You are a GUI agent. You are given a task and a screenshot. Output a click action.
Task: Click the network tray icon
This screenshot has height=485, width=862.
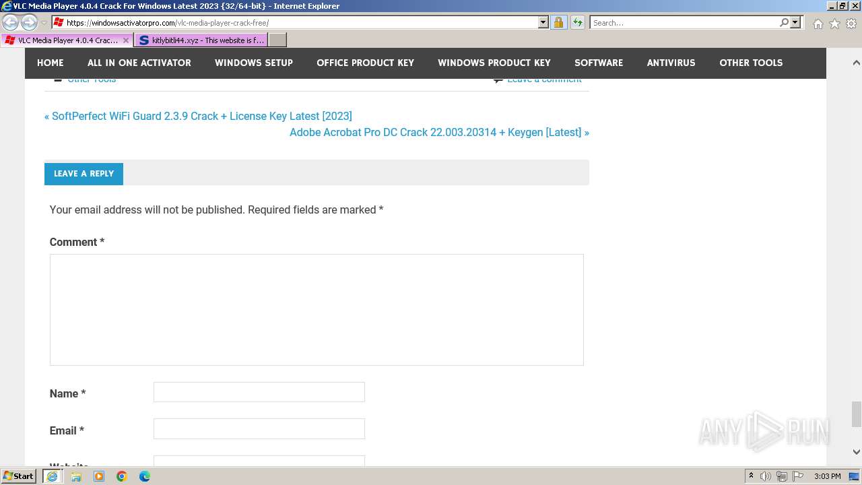point(782,476)
